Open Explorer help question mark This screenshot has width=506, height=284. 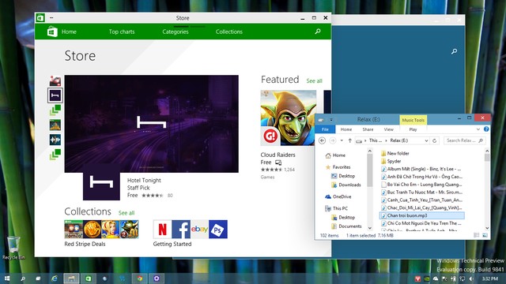486,129
